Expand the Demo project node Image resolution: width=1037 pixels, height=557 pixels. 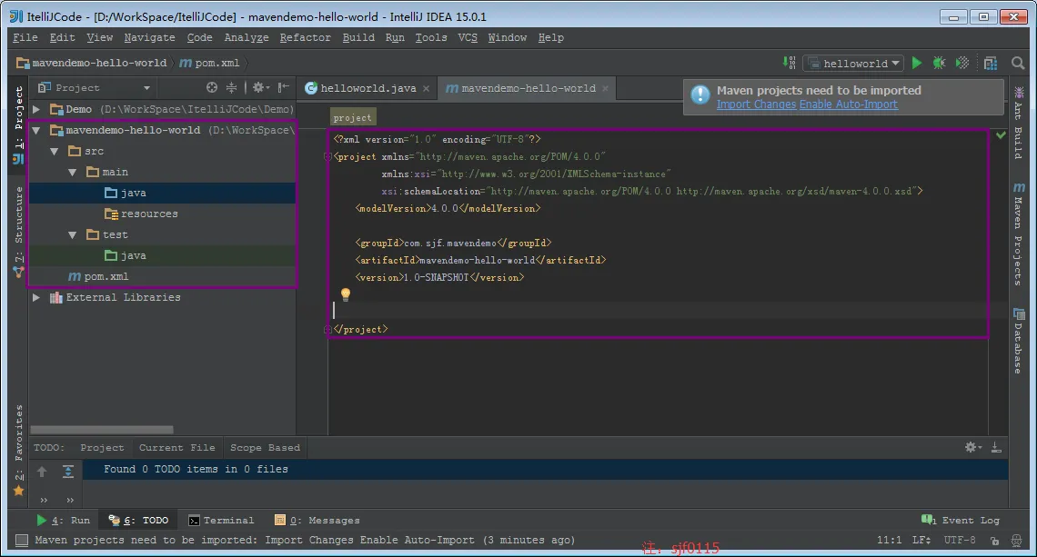pos(36,109)
